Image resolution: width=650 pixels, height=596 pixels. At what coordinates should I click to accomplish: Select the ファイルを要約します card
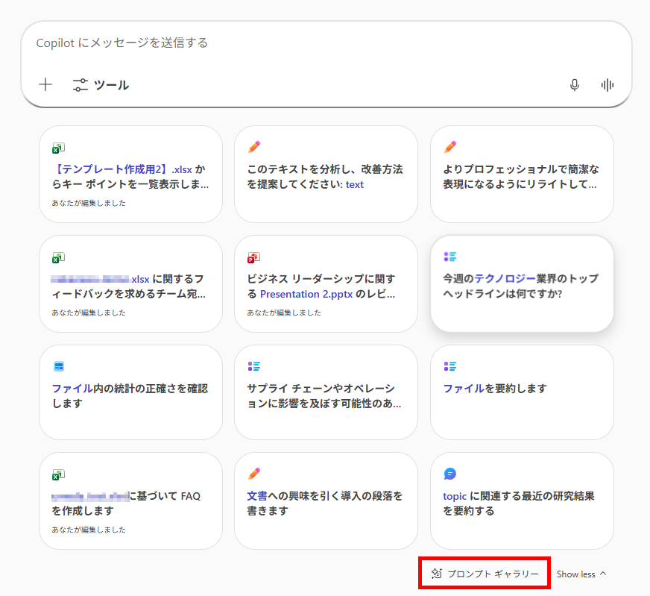pyautogui.click(x=522, y=392)
